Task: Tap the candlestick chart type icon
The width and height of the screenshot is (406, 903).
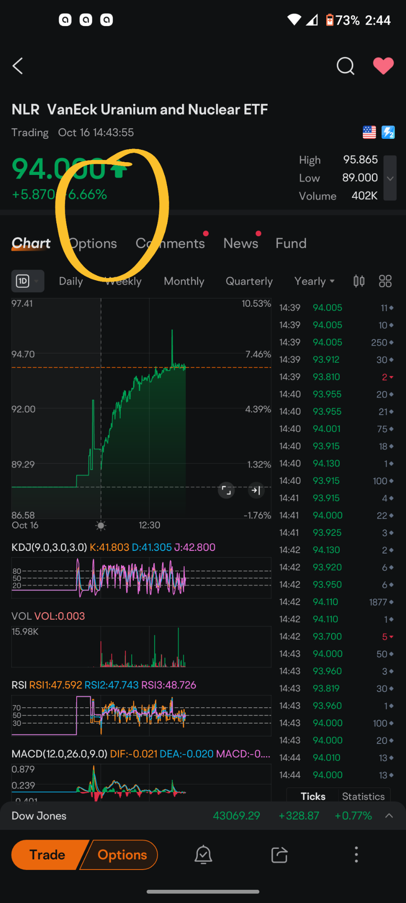Action: (x=359, y=281)
